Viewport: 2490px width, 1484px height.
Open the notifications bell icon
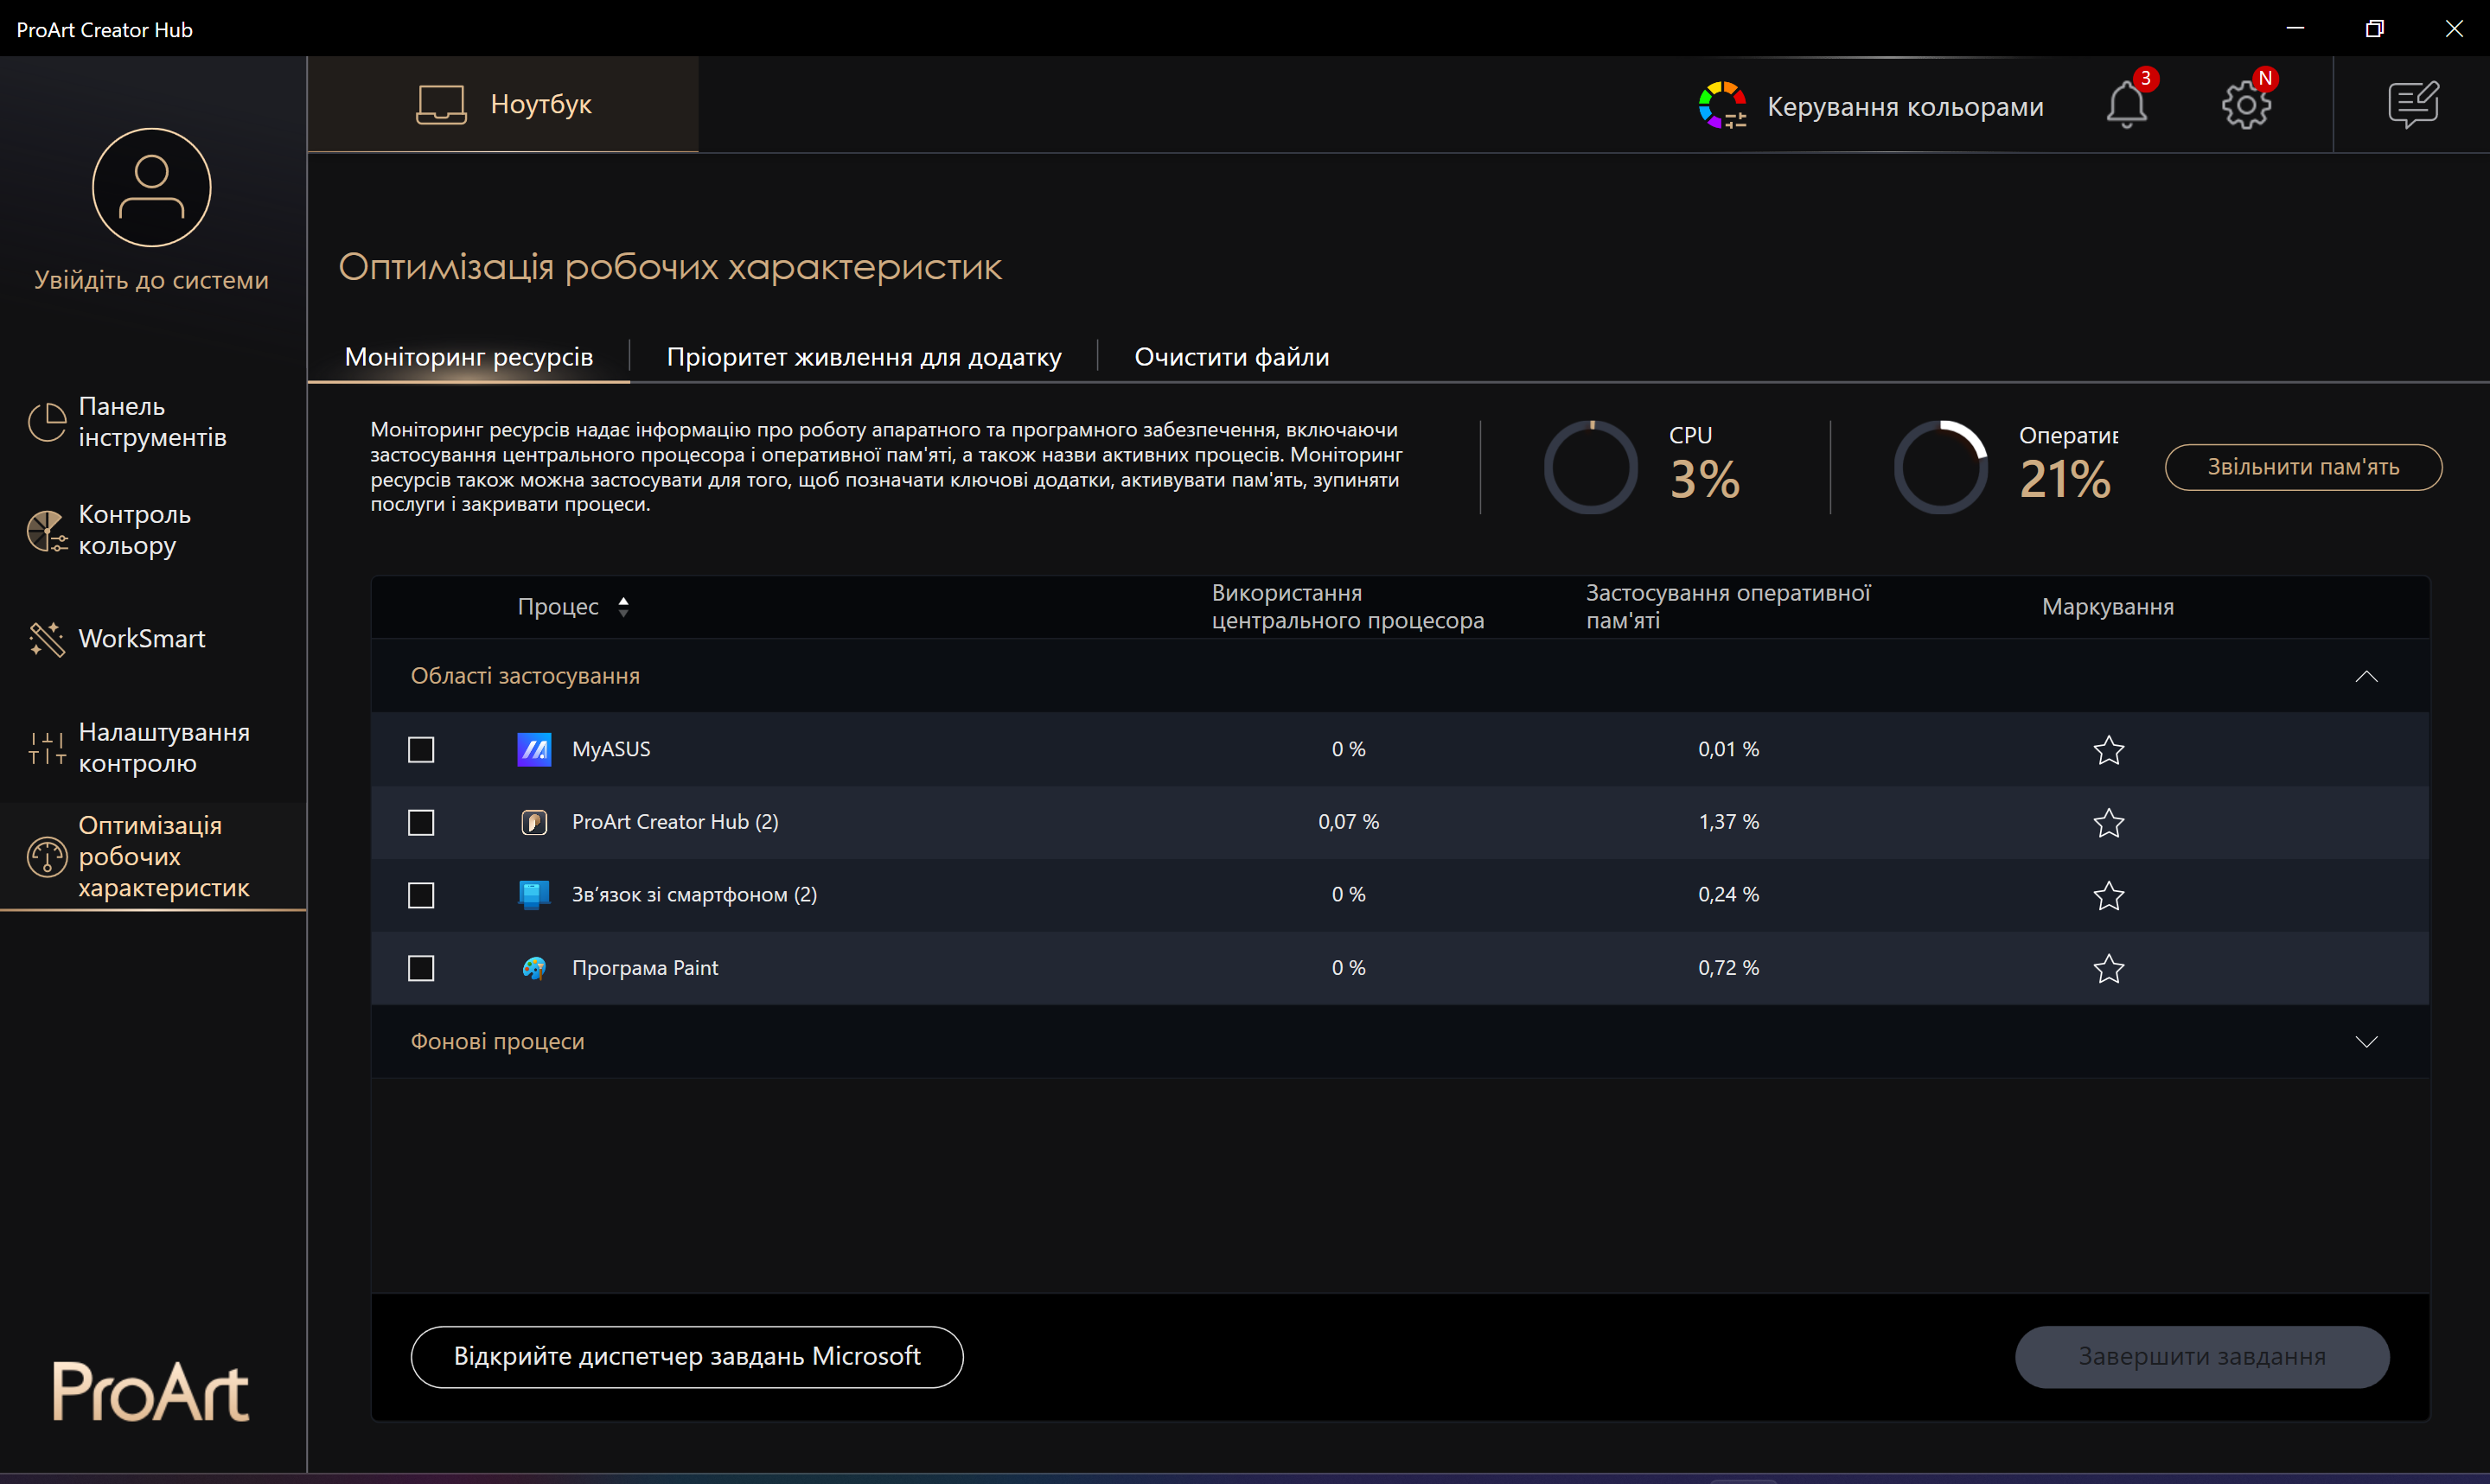2126,105
